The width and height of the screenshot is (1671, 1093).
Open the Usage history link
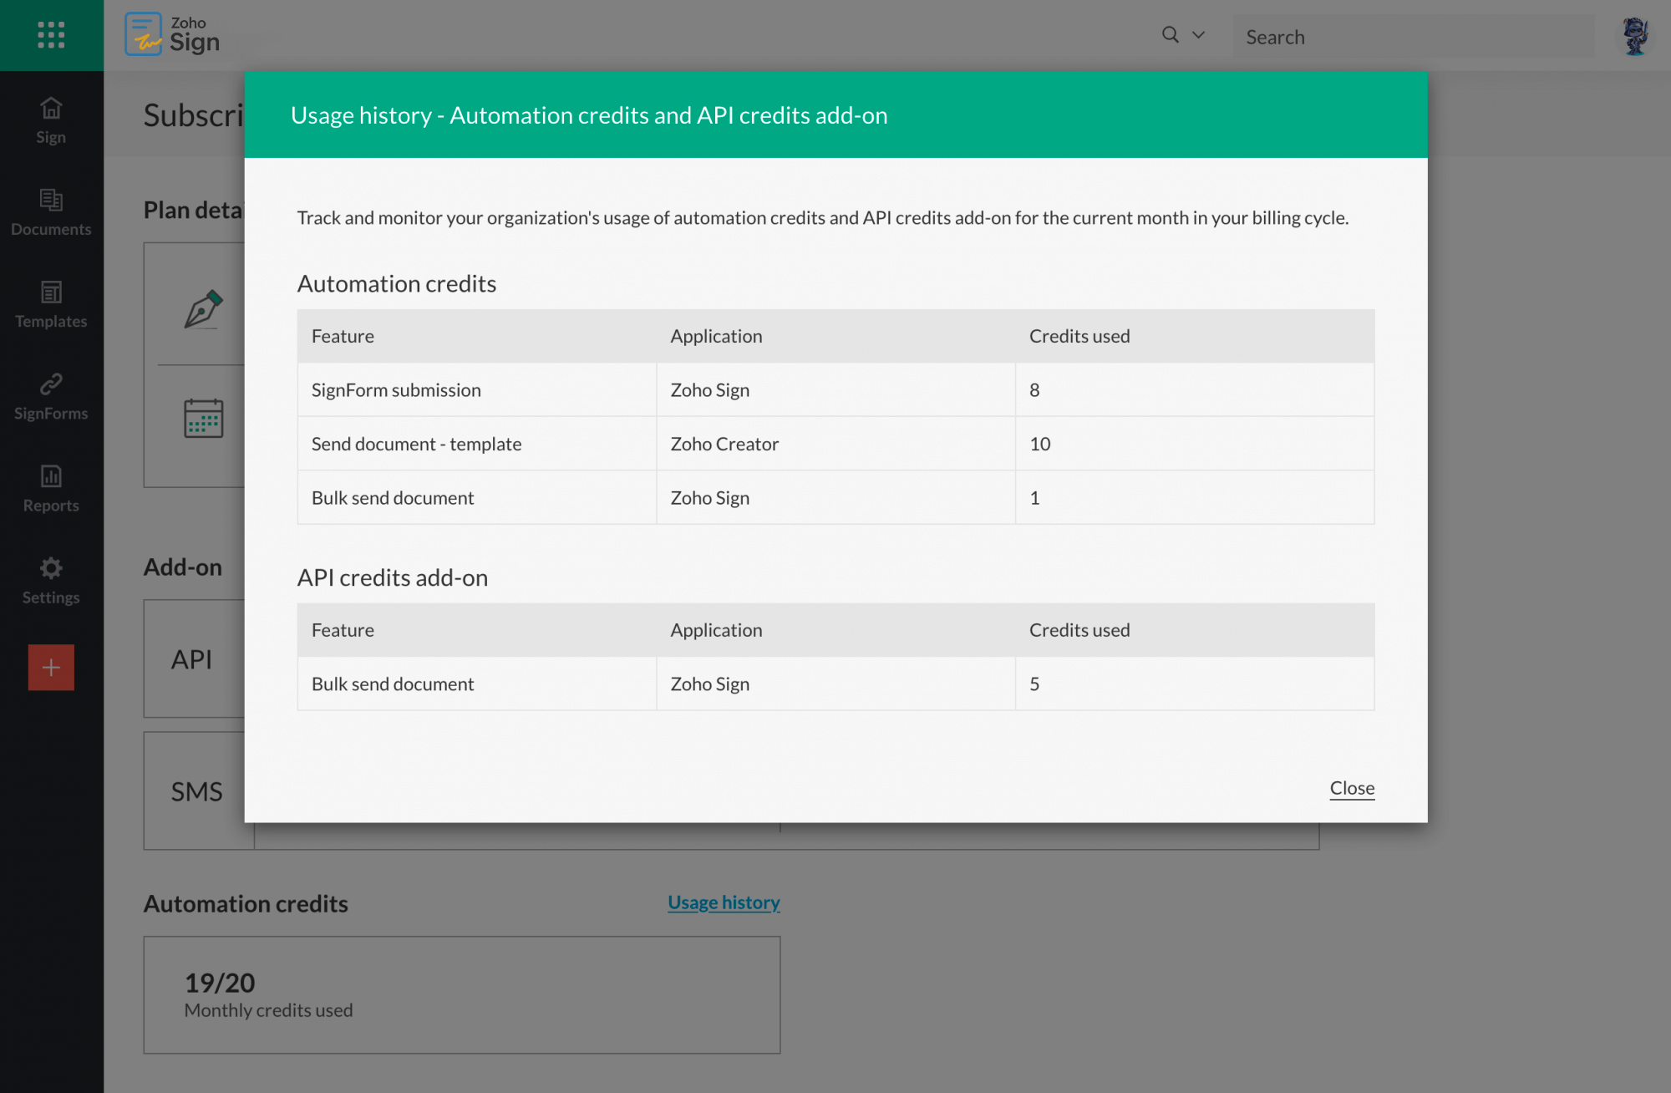click(724, 902)
